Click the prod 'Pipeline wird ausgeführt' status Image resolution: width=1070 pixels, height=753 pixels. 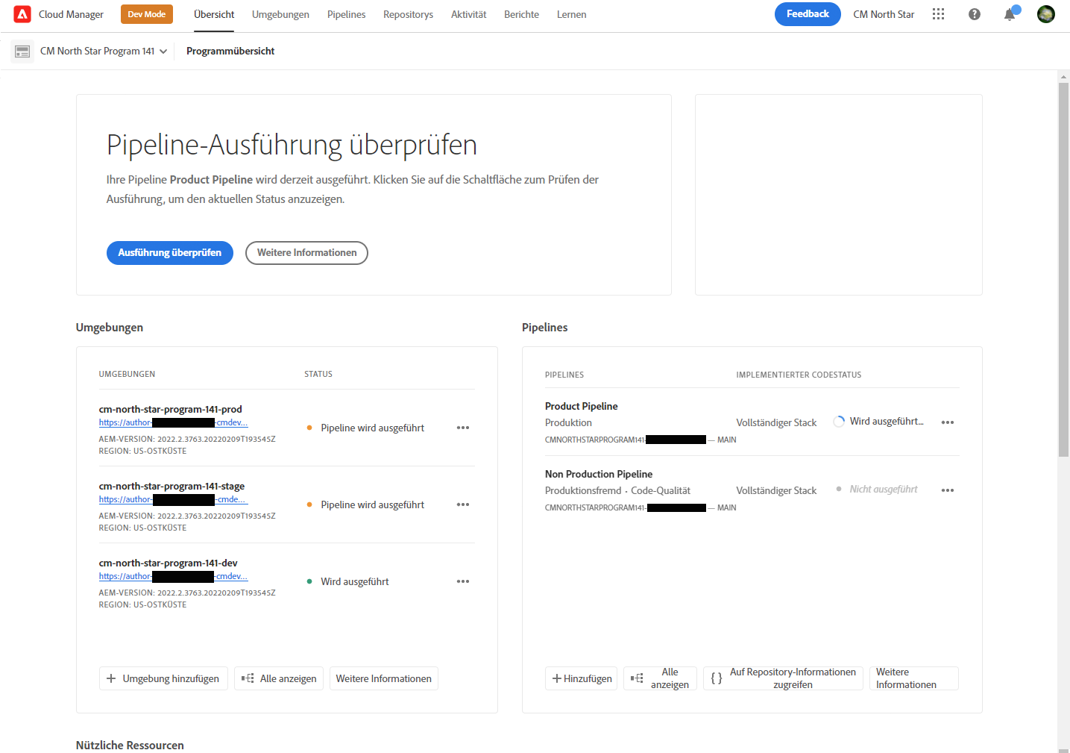click(372, 428)
